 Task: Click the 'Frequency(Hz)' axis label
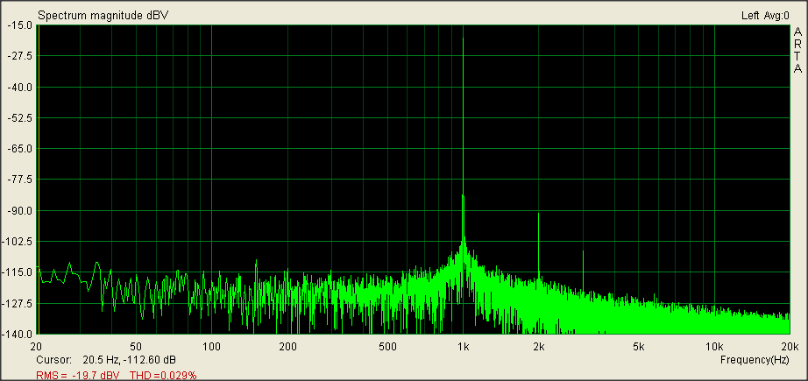755,359
